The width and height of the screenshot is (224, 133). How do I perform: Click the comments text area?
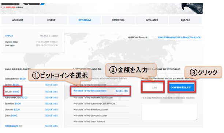pos(169,112)
